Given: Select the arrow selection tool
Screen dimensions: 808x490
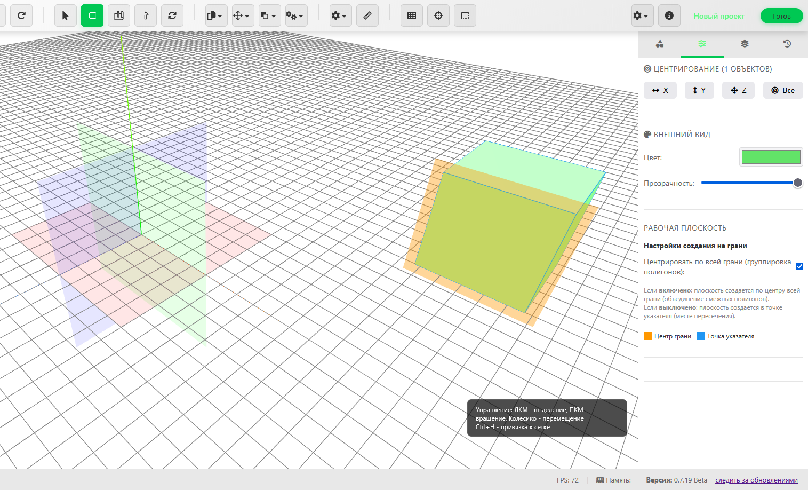Looking at the screenshot, I should (x=65, y=15).
